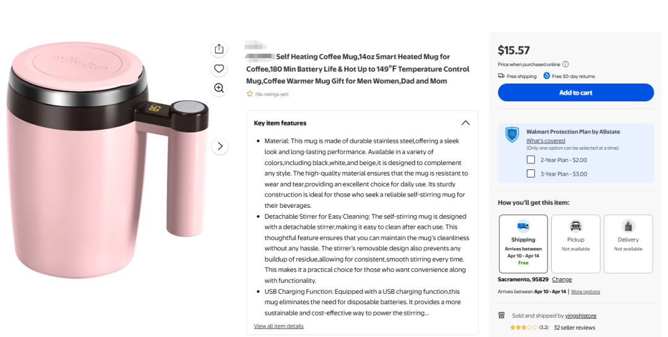
Task: Click the store icon next to seller
Action: tap(502, 315)
